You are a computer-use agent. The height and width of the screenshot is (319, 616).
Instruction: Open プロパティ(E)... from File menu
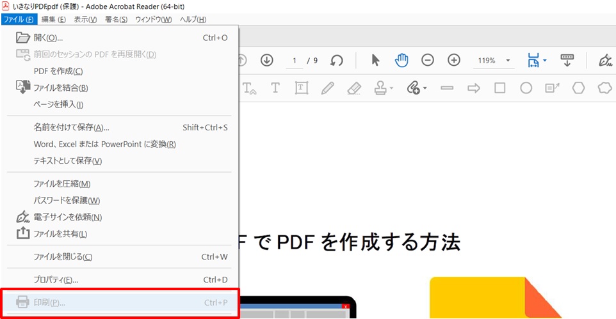pos(118,279)
